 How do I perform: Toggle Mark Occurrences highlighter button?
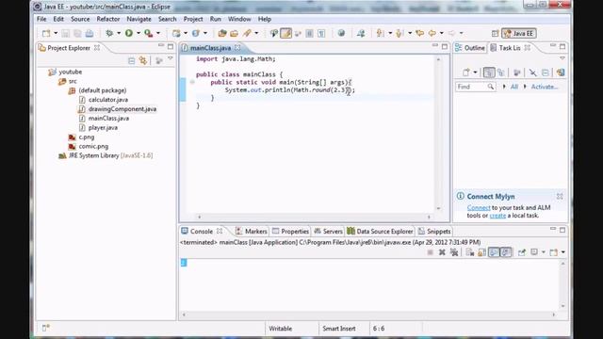(x=286, y=34)
